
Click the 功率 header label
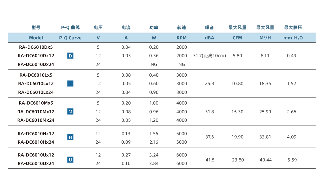click(x=154, y=27)
